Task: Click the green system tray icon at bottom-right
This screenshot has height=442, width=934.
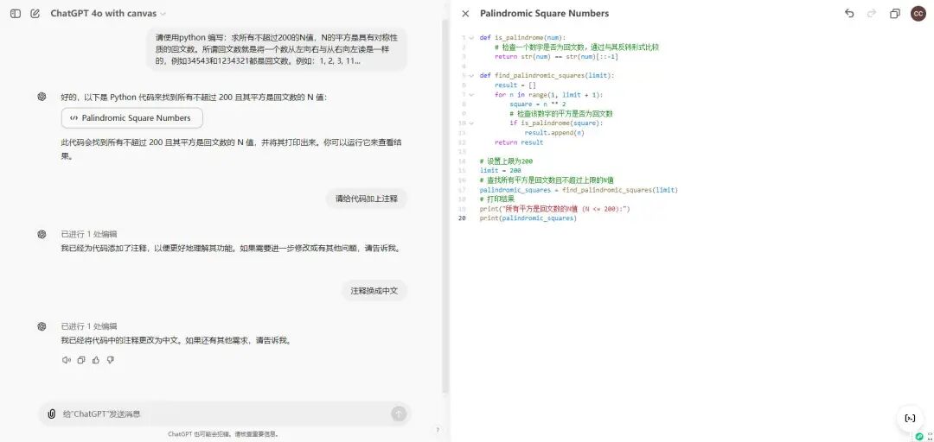Action: (x=919, y=437)
